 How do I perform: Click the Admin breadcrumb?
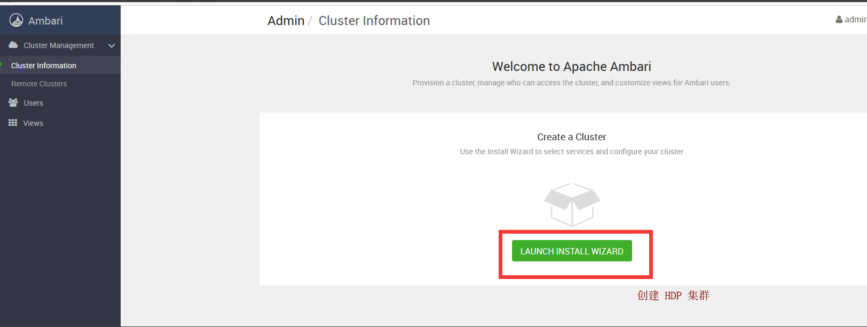click(x=286, y=21)
